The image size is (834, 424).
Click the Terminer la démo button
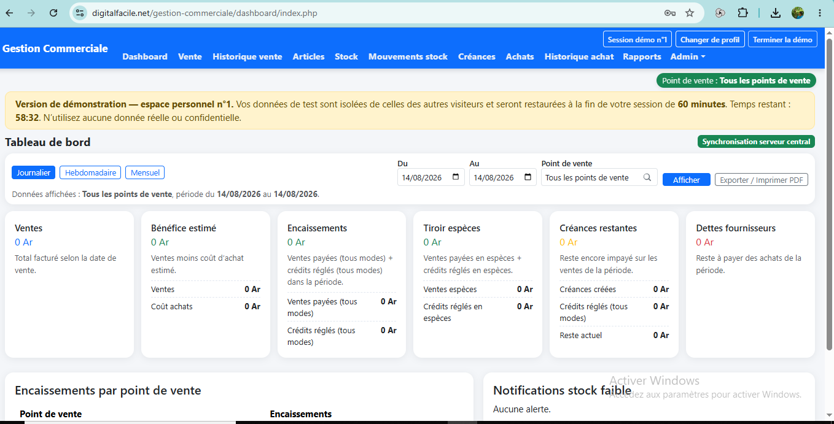pos(782,39)
